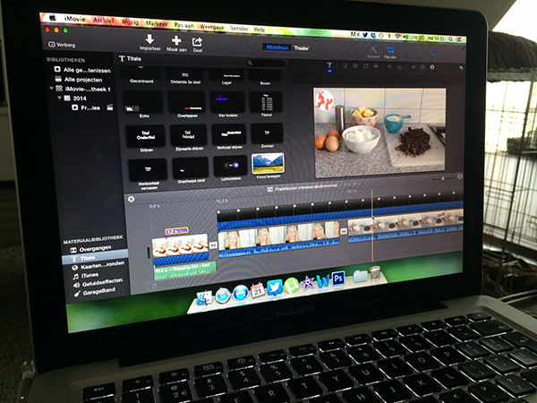The height and width of the screenshot is (403, 537).
Task: Click the Verberg sidebar button
Action: tap(62, 45)
